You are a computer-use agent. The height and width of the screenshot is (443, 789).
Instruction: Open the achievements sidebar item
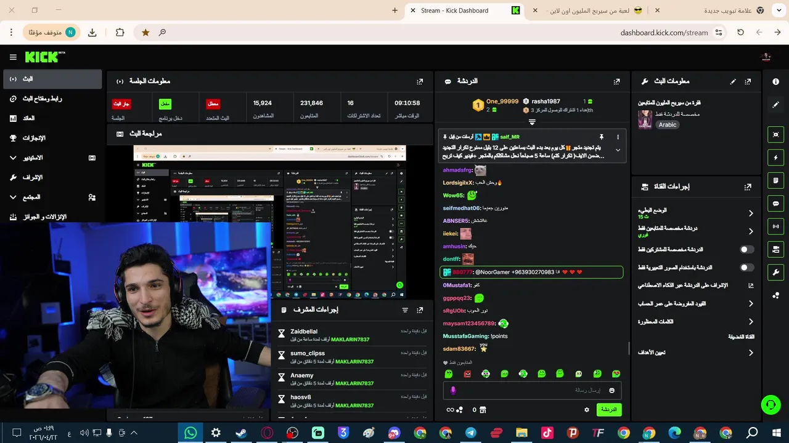click(x=52, y=138)
